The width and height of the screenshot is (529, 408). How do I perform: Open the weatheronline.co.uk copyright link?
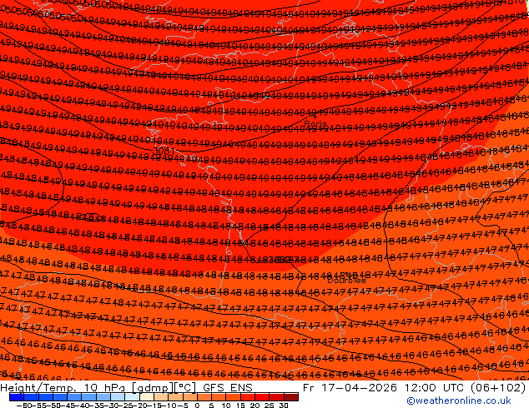click(458, 401)
